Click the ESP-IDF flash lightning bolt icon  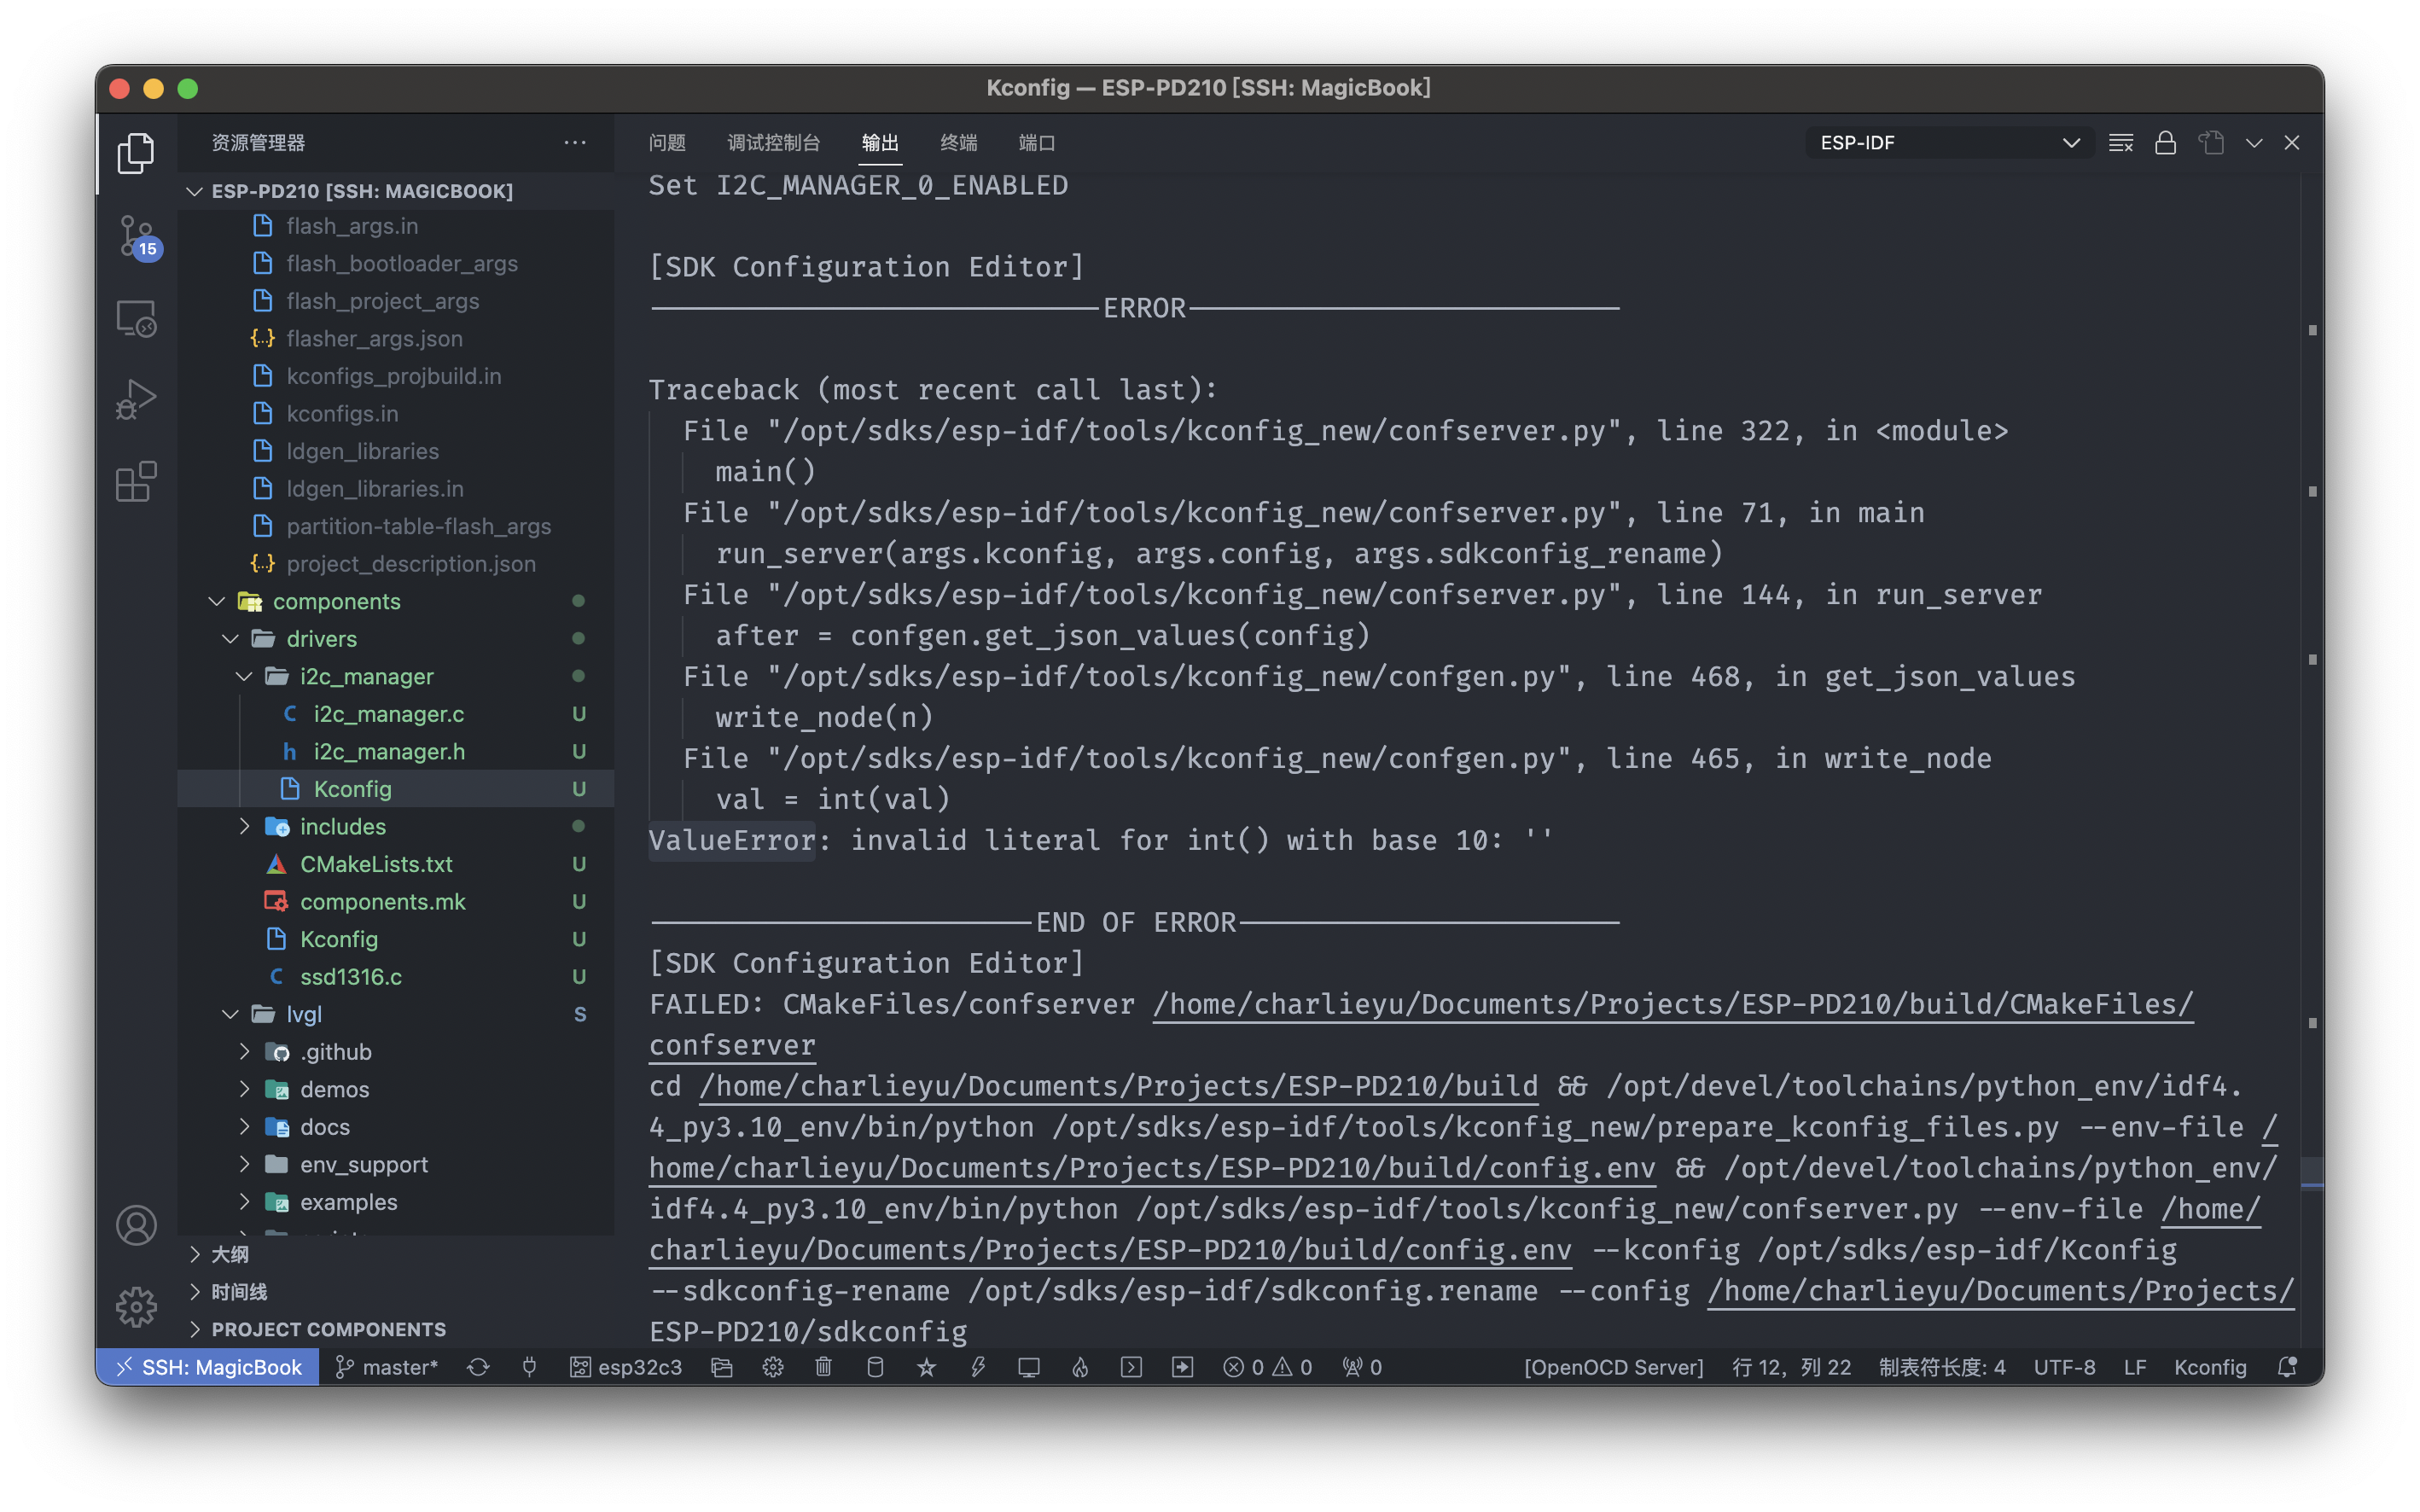point(977,1367)
